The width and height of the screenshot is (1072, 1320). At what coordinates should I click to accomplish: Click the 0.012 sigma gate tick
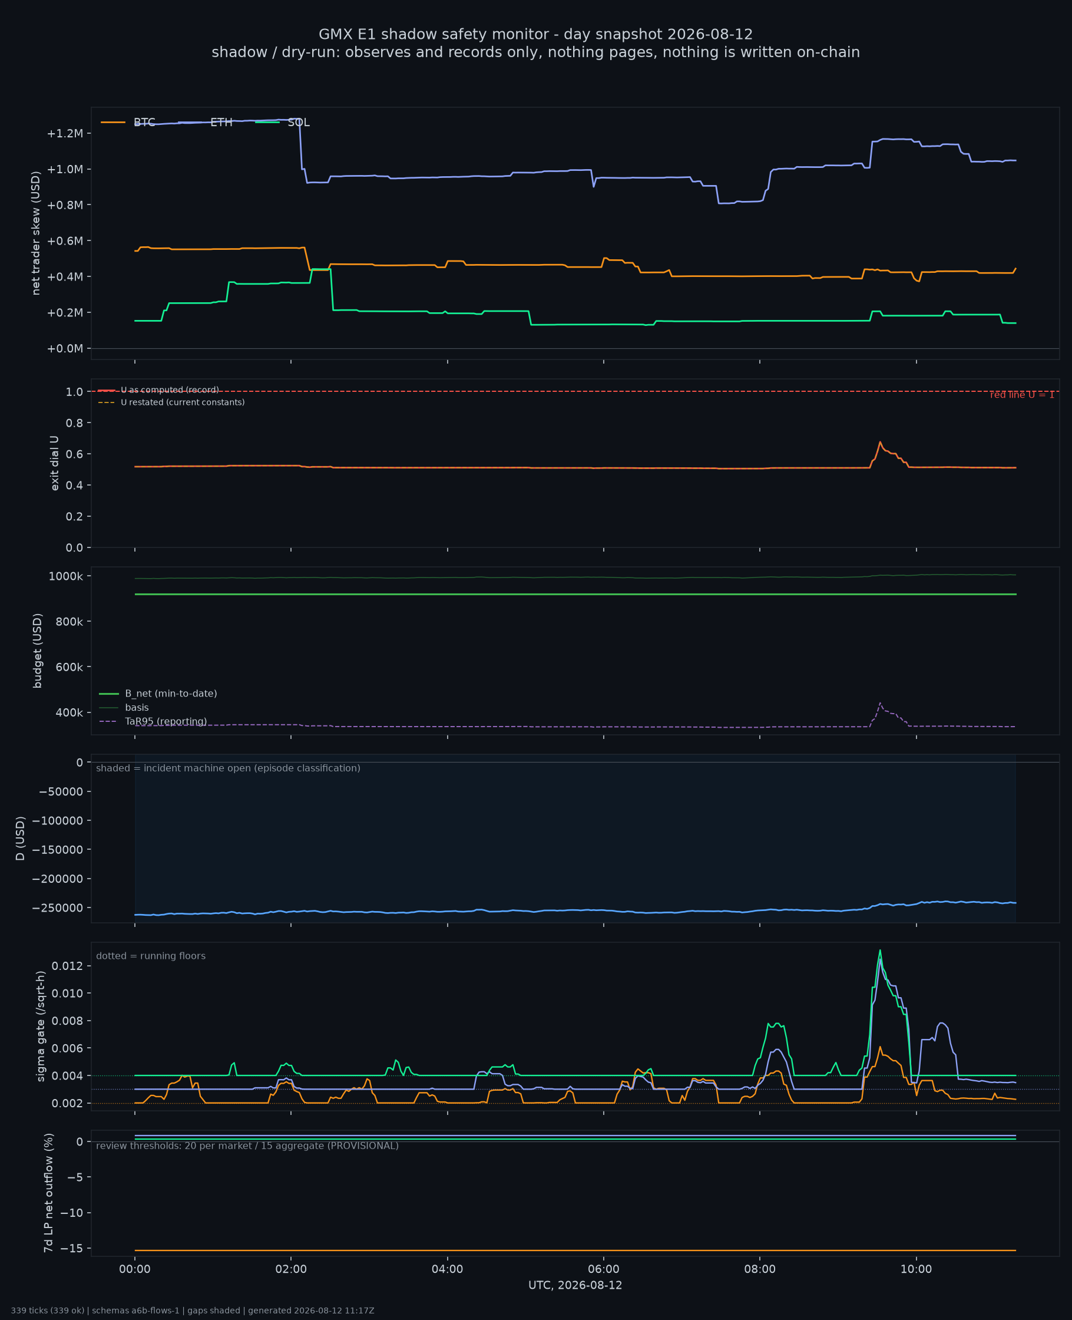[x=66, y=966]
